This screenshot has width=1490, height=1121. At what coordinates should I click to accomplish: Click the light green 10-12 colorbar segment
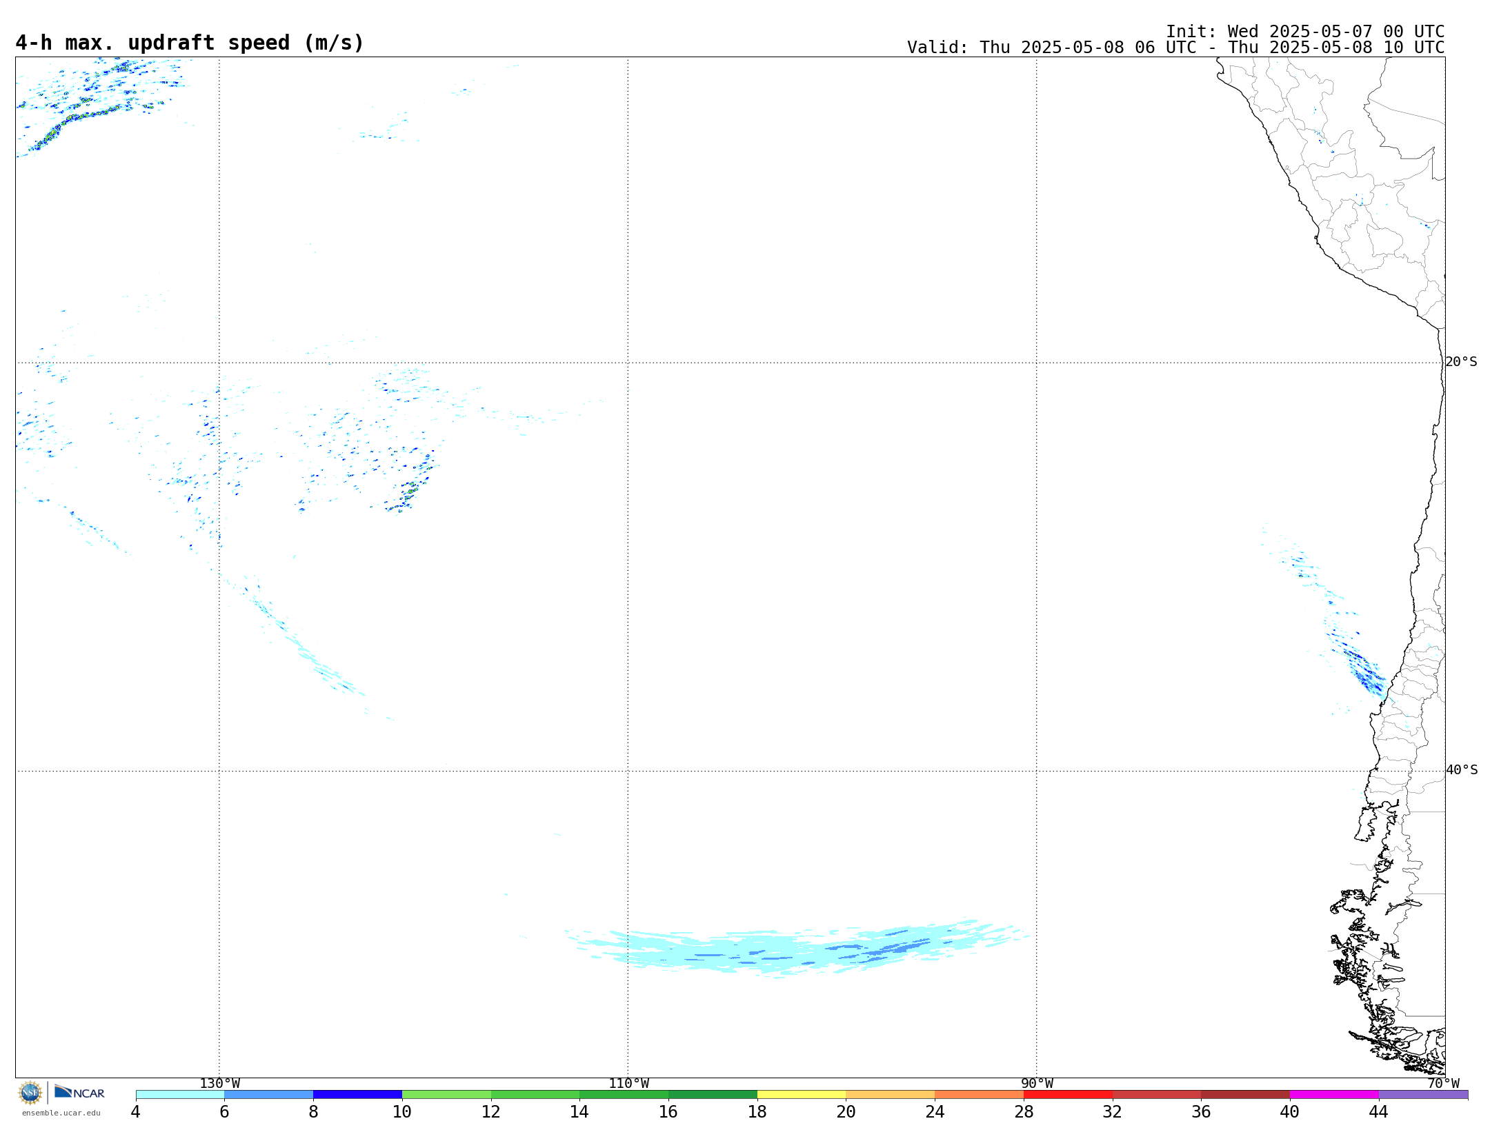tap(446, 1095)
